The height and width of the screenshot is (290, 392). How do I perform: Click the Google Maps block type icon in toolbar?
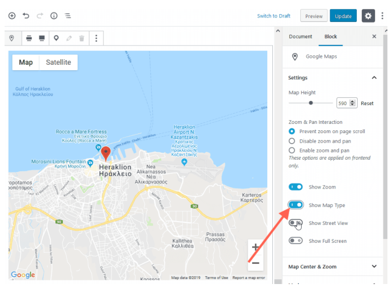click(11, 38)
